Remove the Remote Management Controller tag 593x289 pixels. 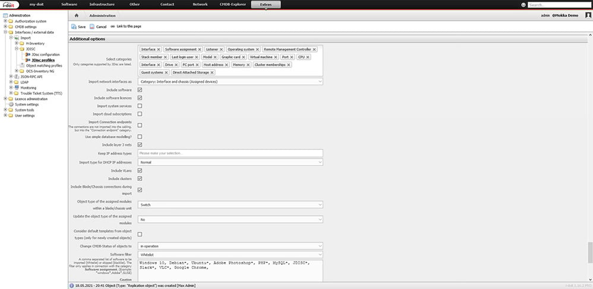[314, 49]
